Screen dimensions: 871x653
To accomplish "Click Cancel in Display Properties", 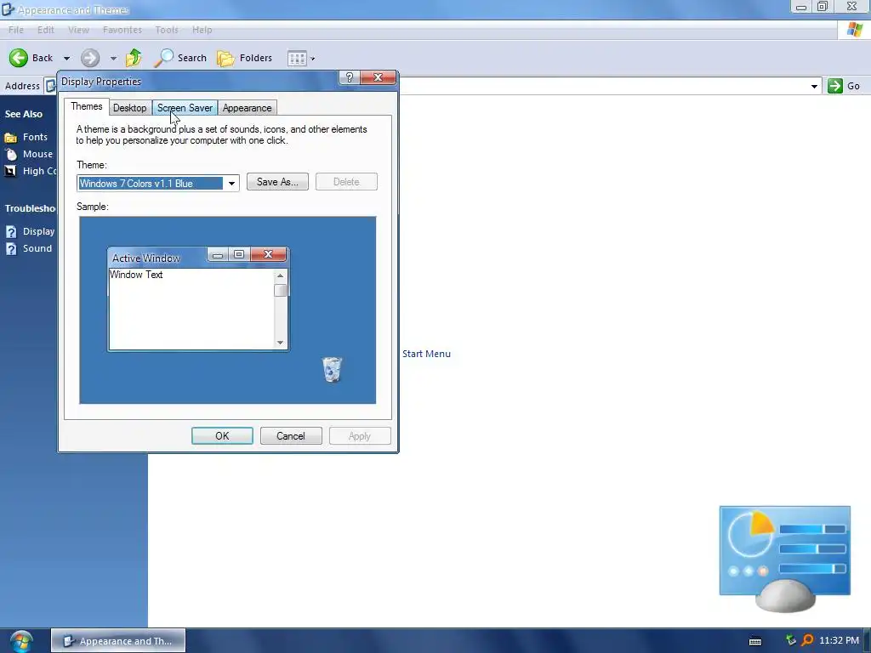I will pos(291,436).
